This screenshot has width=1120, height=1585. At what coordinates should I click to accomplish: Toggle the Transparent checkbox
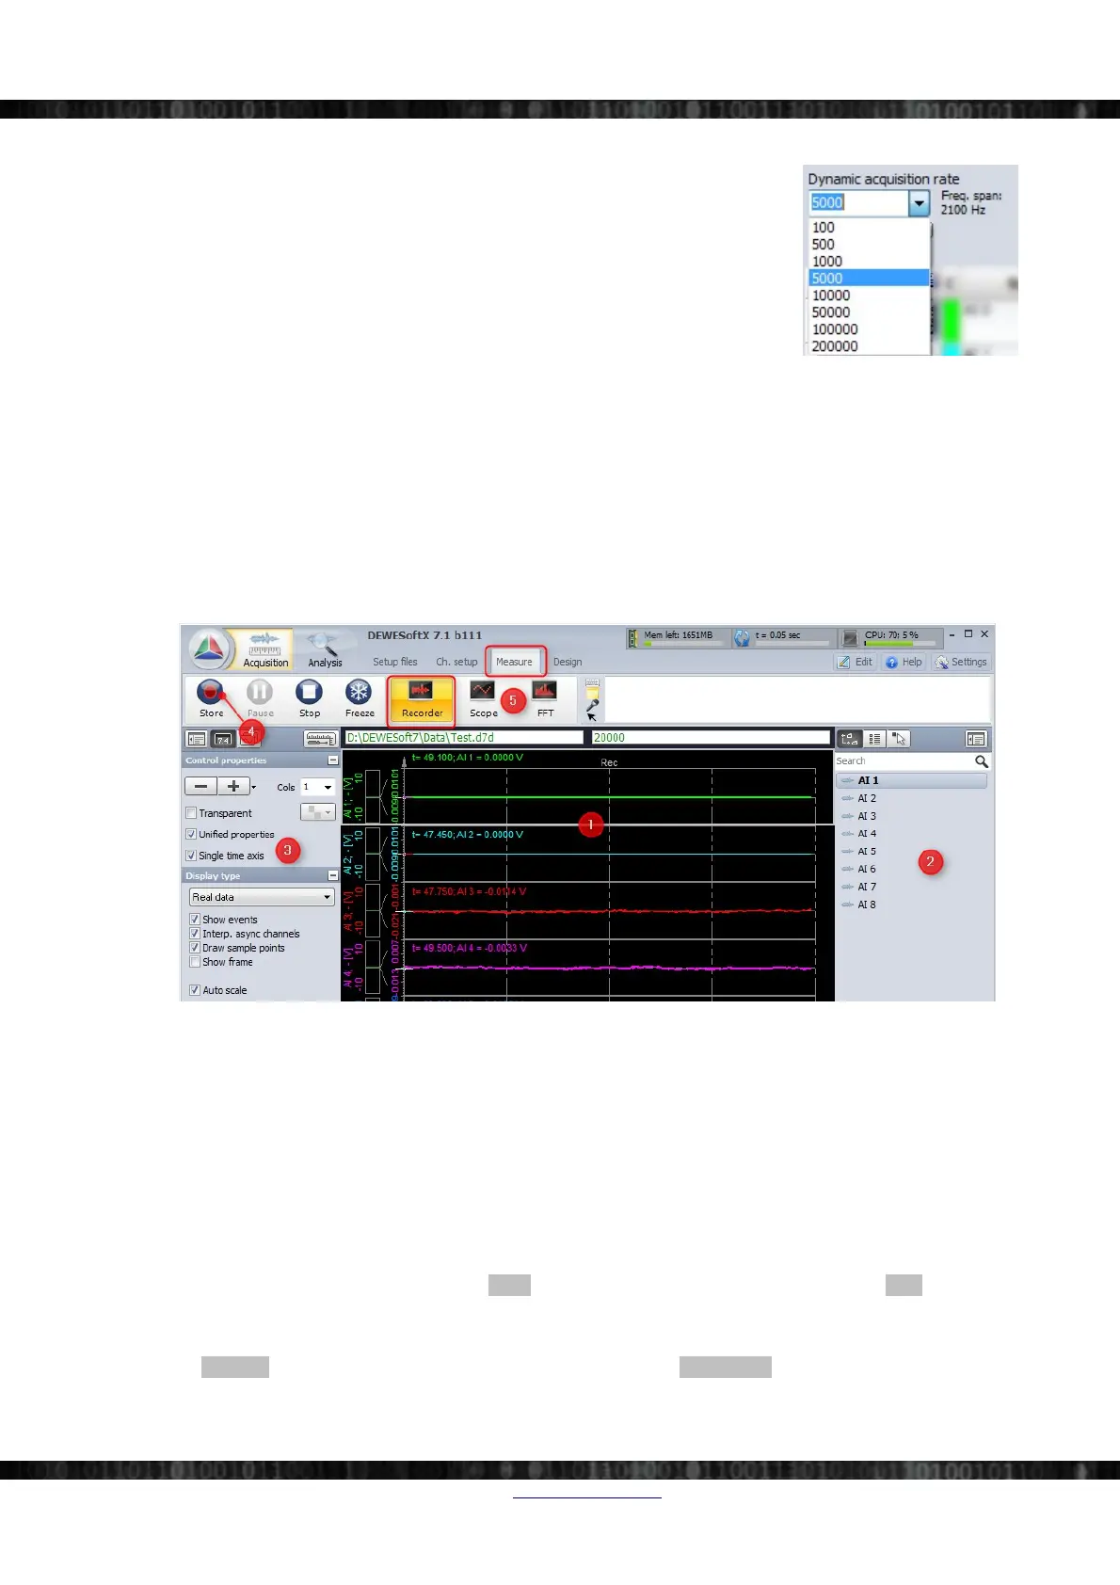click(191, 813)
